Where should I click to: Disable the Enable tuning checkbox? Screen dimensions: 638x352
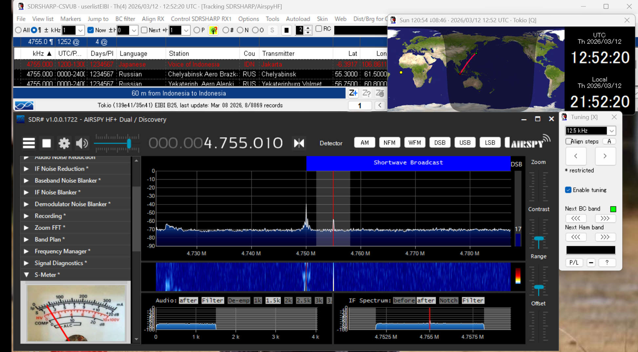(568, 190)
